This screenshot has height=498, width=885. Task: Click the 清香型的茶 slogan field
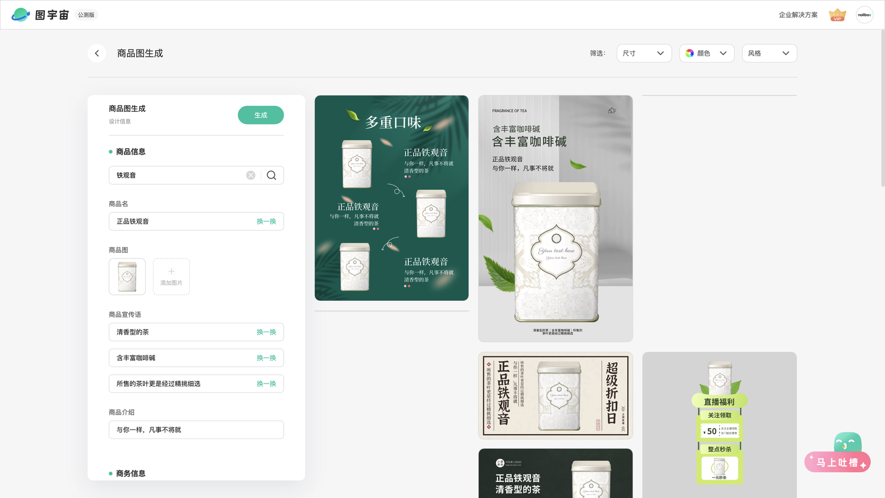(196, 332)
